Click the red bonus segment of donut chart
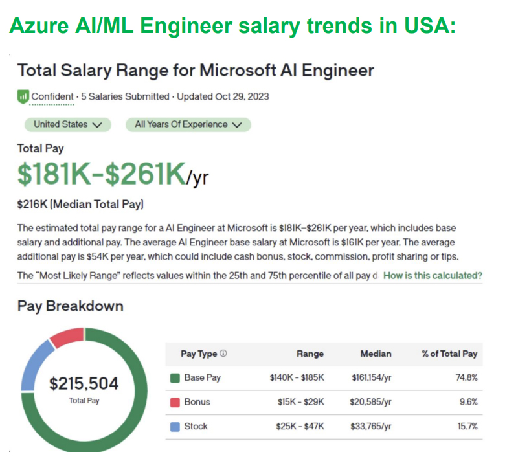Image resolution: width=518 pixels, height=461 pixels. (66, 337)
